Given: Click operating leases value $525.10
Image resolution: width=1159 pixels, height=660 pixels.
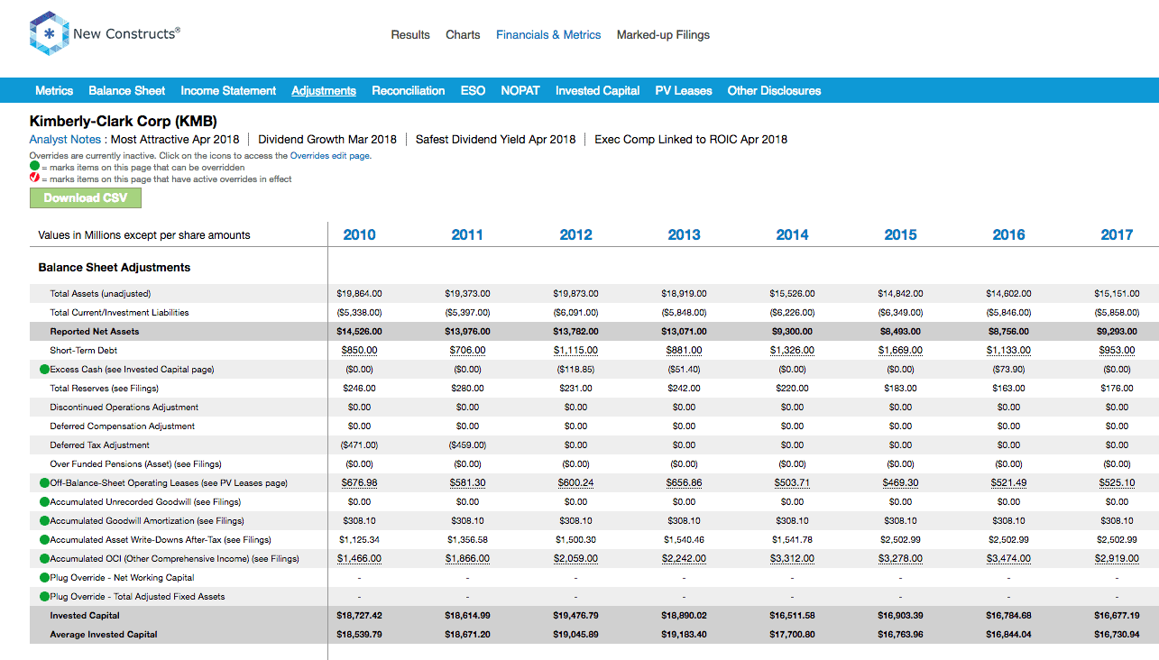Looking at the screenshot, I should point(1117,483).
